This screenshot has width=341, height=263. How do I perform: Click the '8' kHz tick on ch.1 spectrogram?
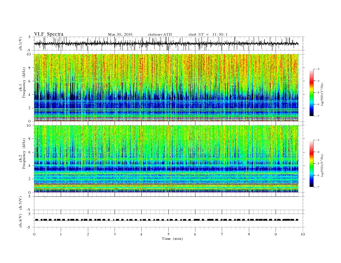[30, 68]
